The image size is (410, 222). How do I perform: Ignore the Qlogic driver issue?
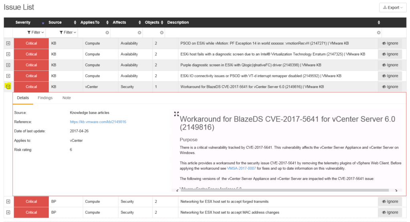(x=390, y=65)
